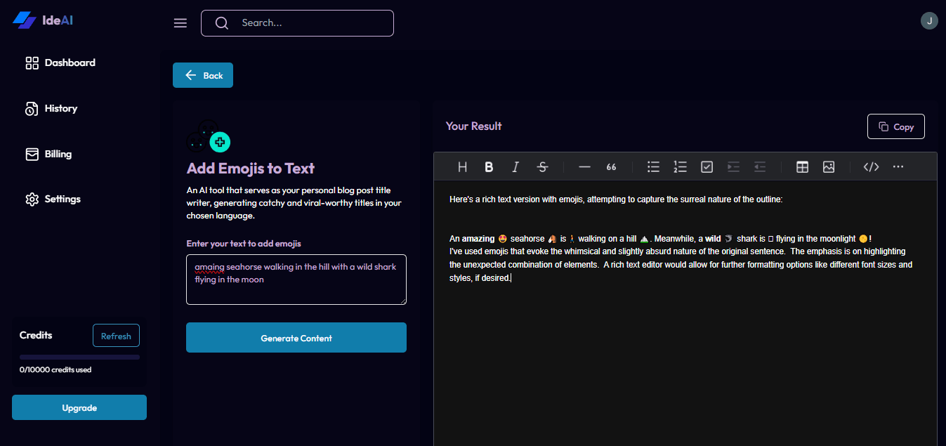Click the credits usage progress bar

pos(79,357)
